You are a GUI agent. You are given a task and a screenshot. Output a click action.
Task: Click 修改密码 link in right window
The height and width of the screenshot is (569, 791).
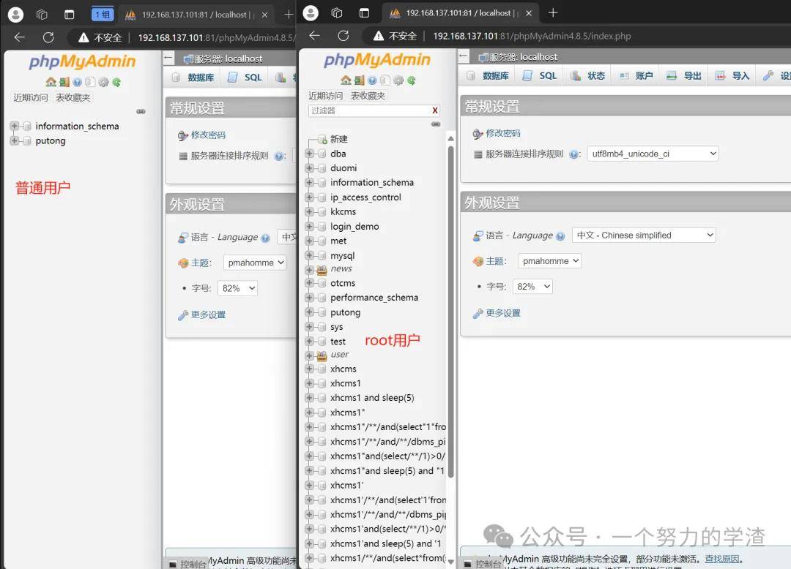tap(503, 133)
